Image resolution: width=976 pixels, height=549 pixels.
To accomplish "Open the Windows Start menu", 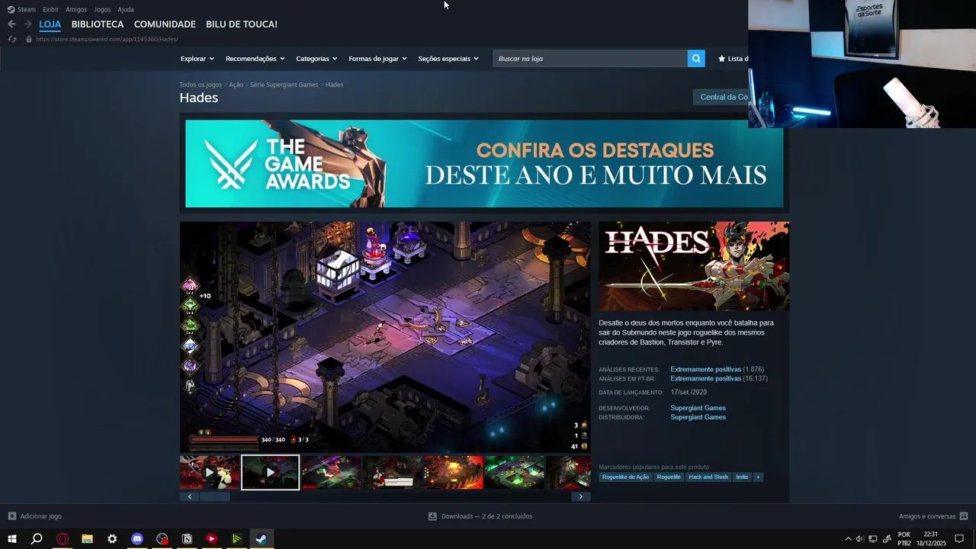I will 11,539.
